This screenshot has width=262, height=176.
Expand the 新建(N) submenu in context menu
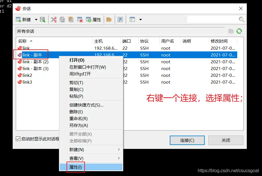(x=91, y=149)
